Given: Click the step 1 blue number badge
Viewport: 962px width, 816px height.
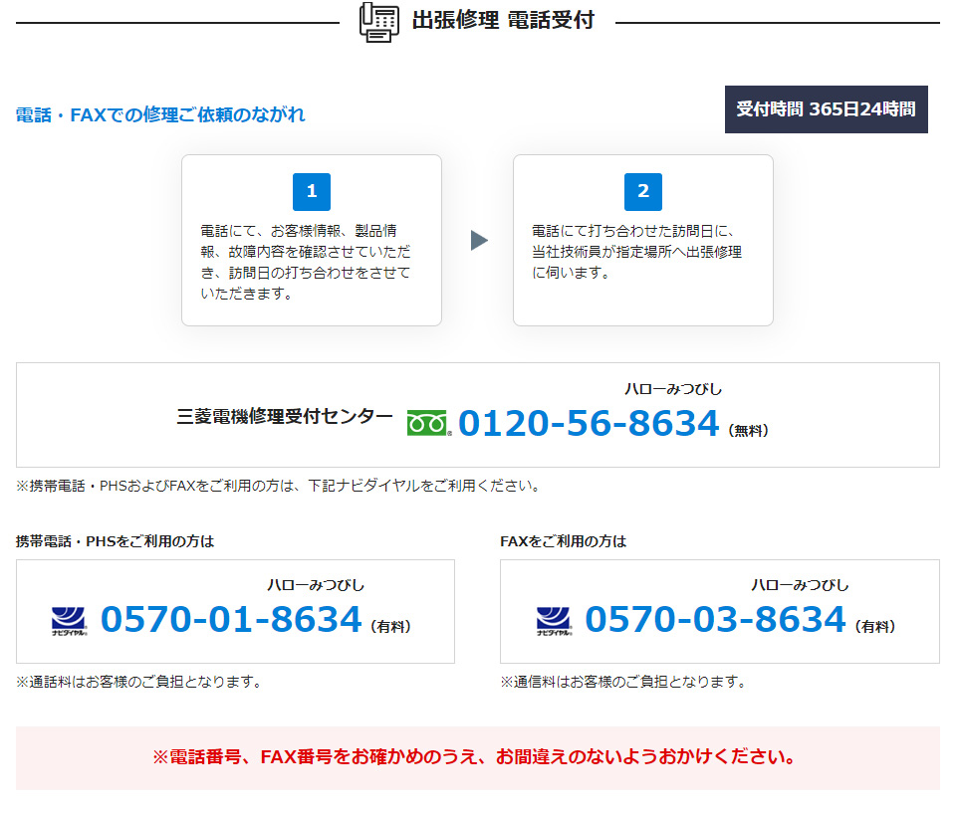Looking at the screenshot, I should pos(312,192).
